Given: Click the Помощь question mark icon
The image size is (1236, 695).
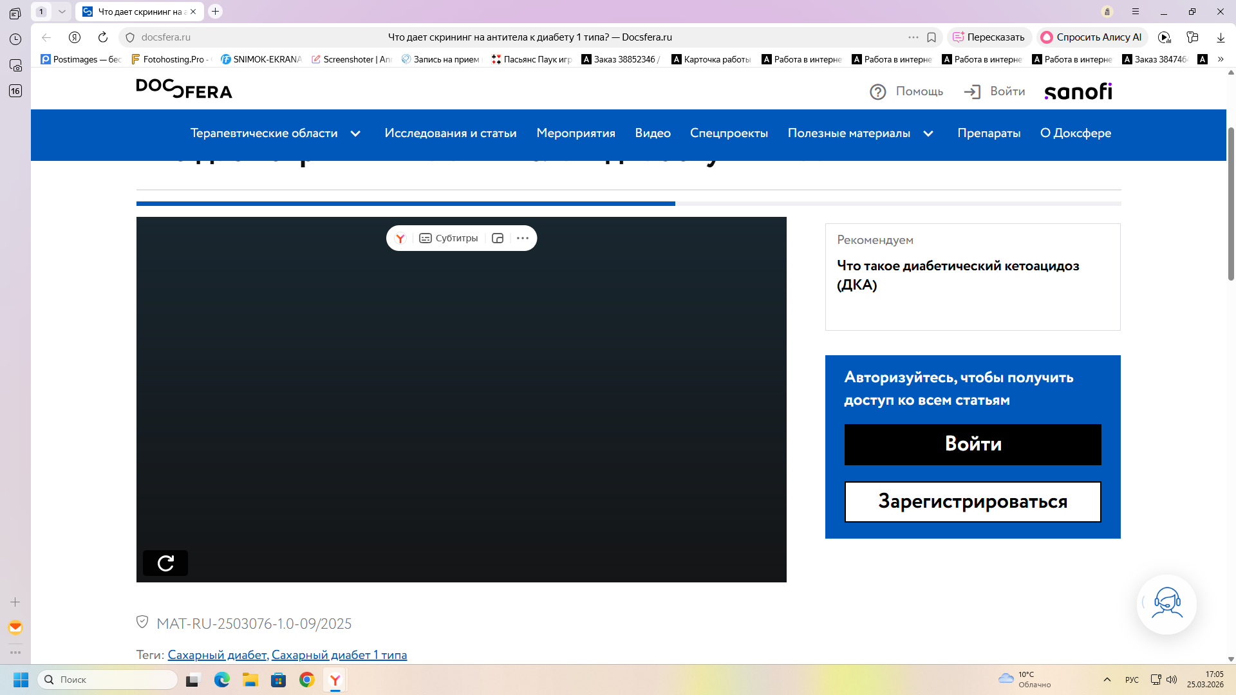Looking at the screenshot, I should coord(877,91).
